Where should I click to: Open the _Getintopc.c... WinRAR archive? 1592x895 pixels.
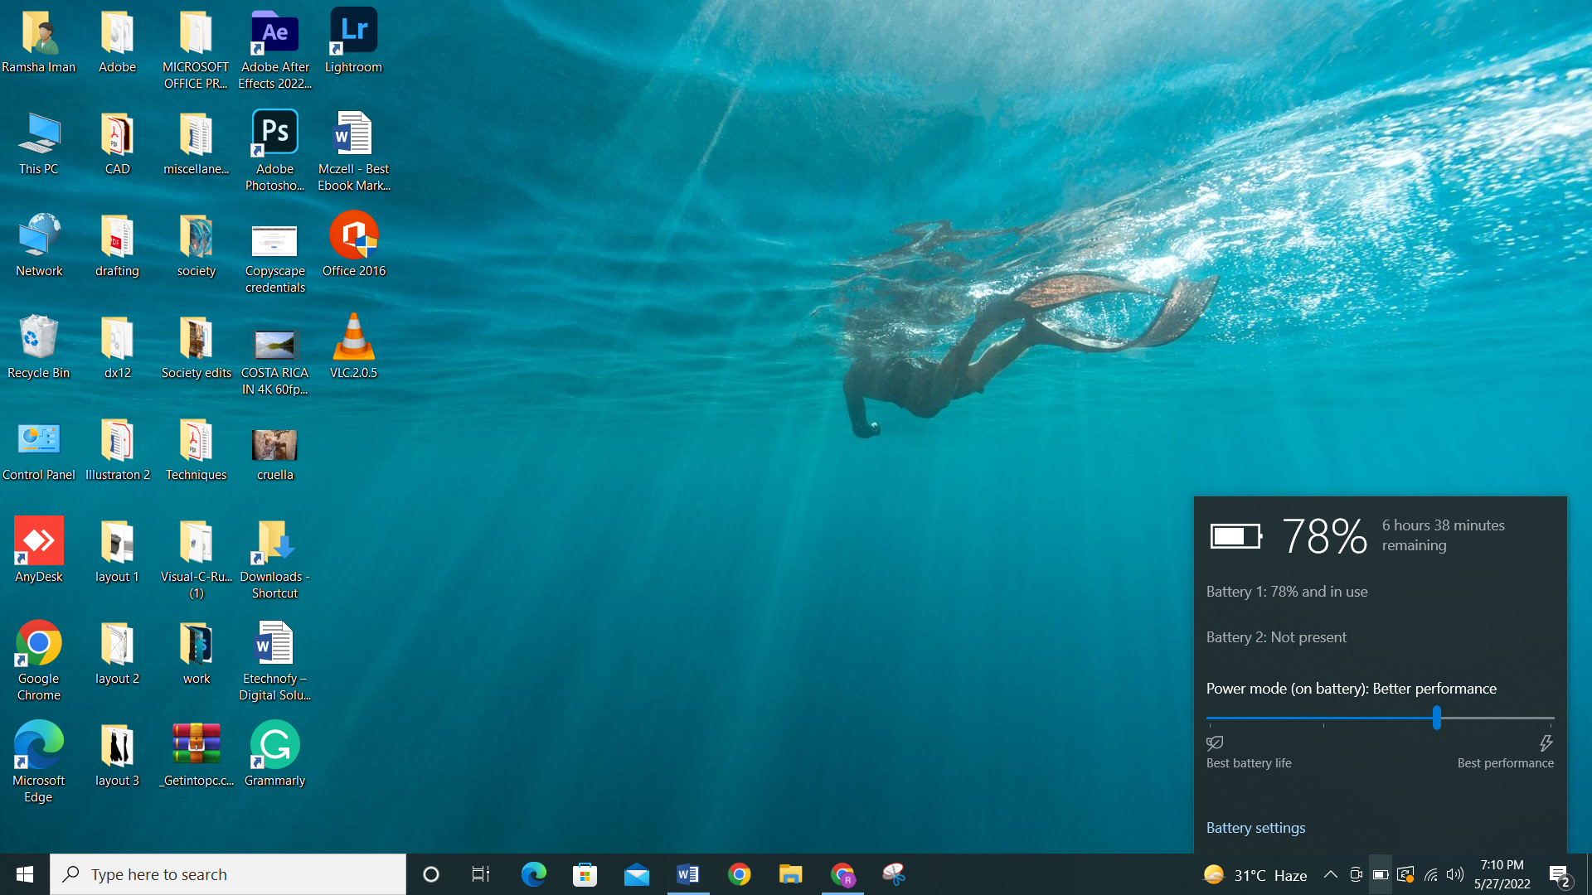(197, 755)
